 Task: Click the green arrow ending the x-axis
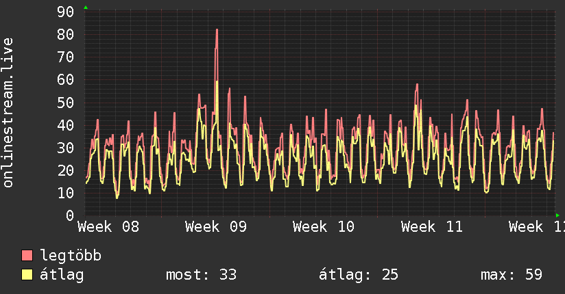pyautogui.click(x=557, y=215)
